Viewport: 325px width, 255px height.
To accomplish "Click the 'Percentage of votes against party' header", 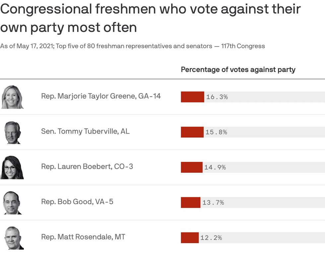I will click(x=238, y=70).
